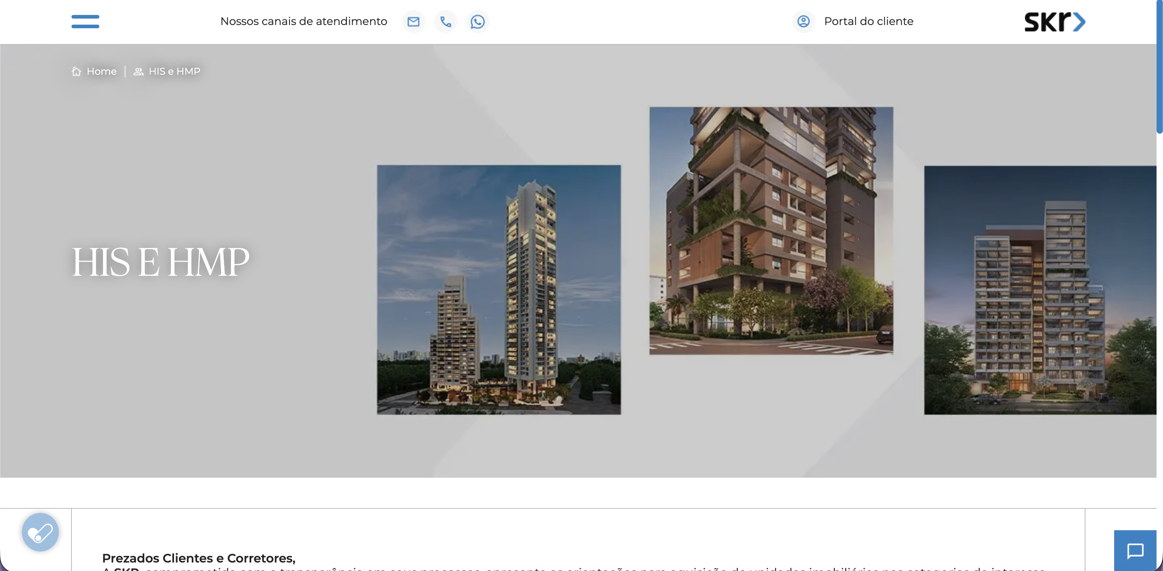
Task: Click the email contact icon
Action: (413, 21)
